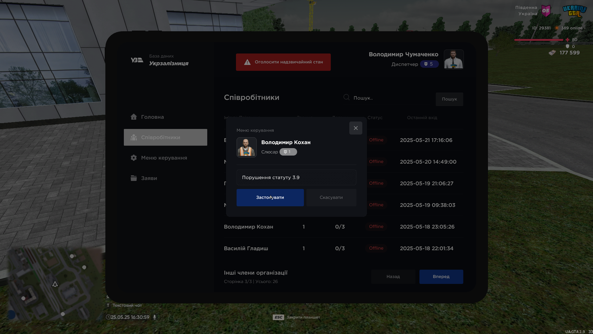Click Offline status in Василій Гладиш row

(x=376, y=248)
